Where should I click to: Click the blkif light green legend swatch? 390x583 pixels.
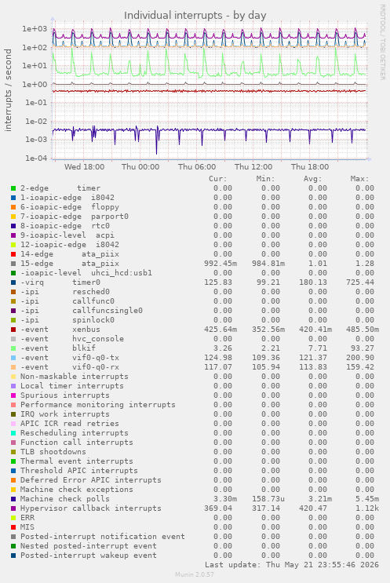click(x=13, y=348)
